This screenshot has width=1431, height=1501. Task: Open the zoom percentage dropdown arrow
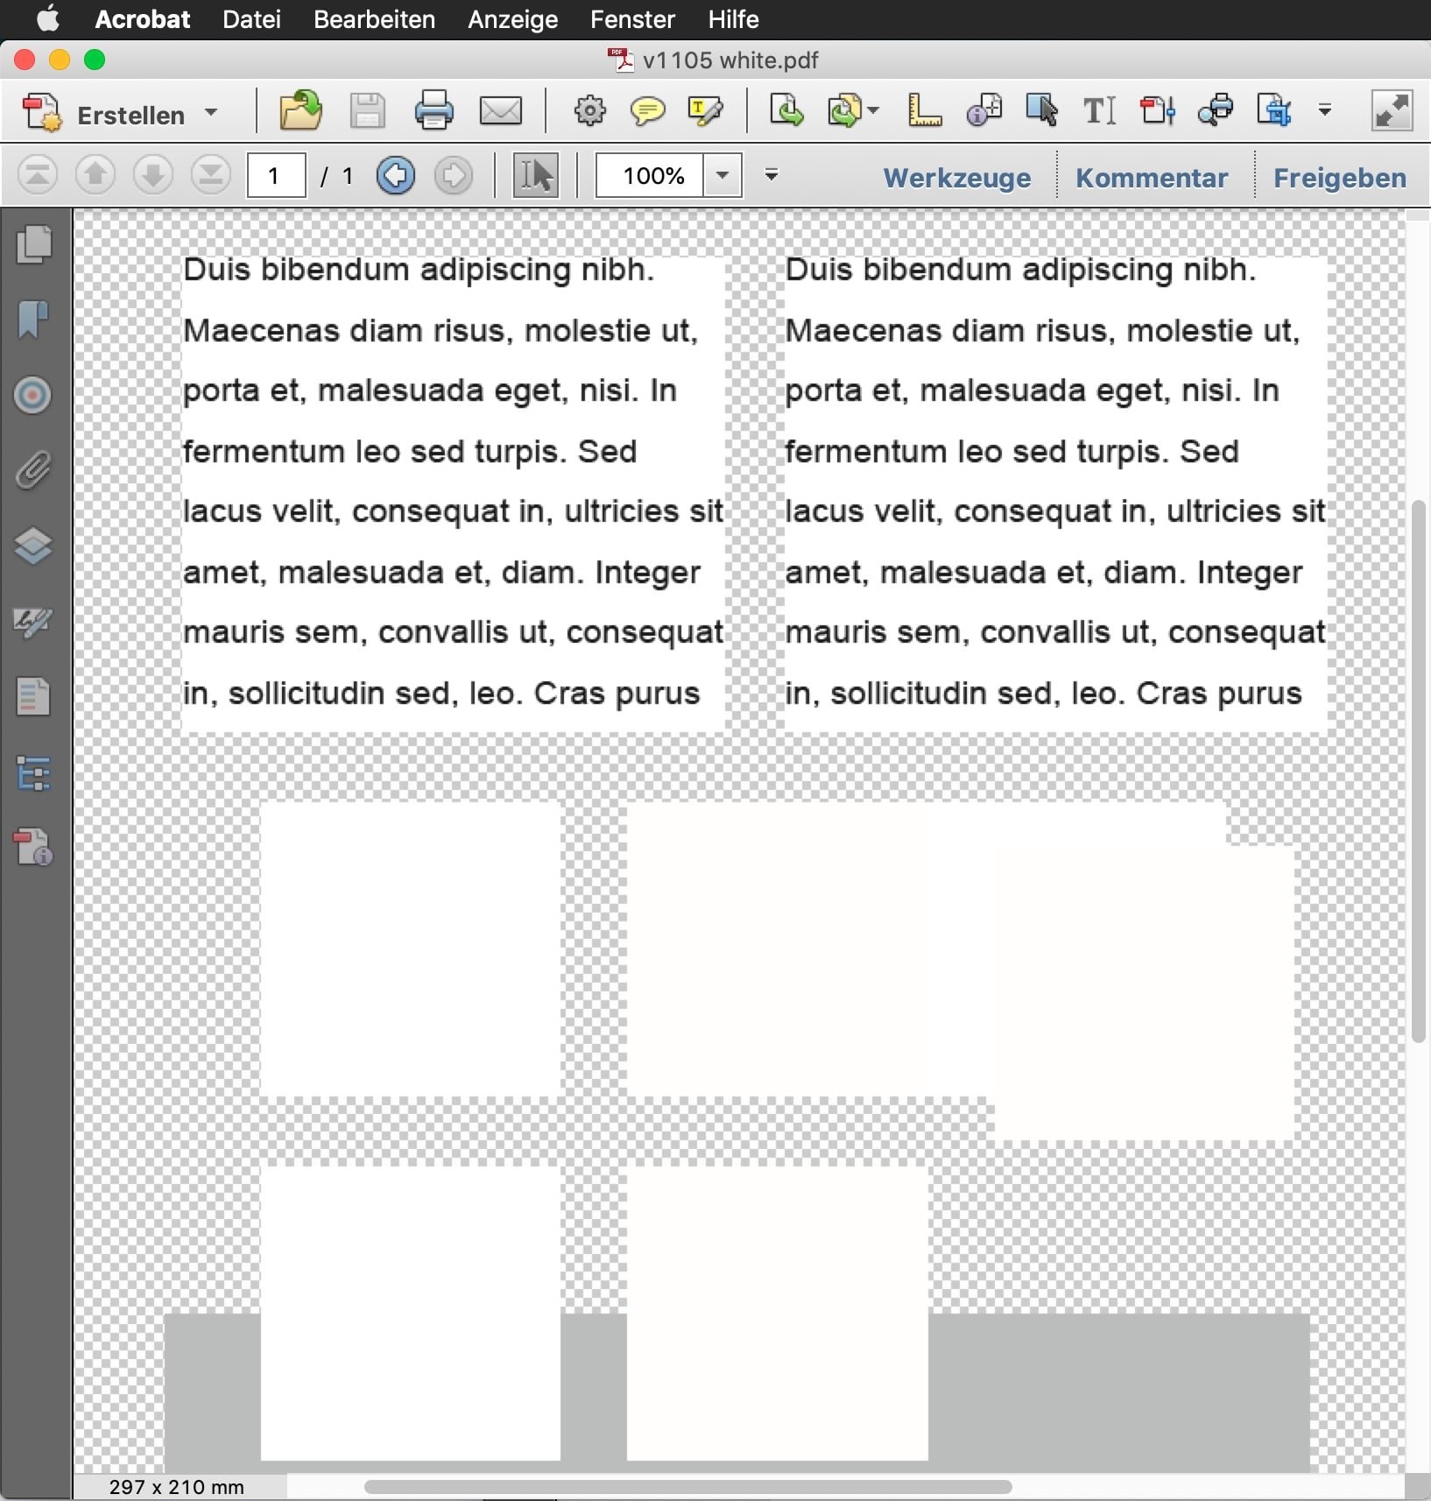pos(723,175)
